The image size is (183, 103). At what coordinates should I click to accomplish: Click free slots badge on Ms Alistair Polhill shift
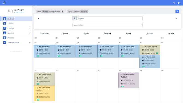point(38,84)
